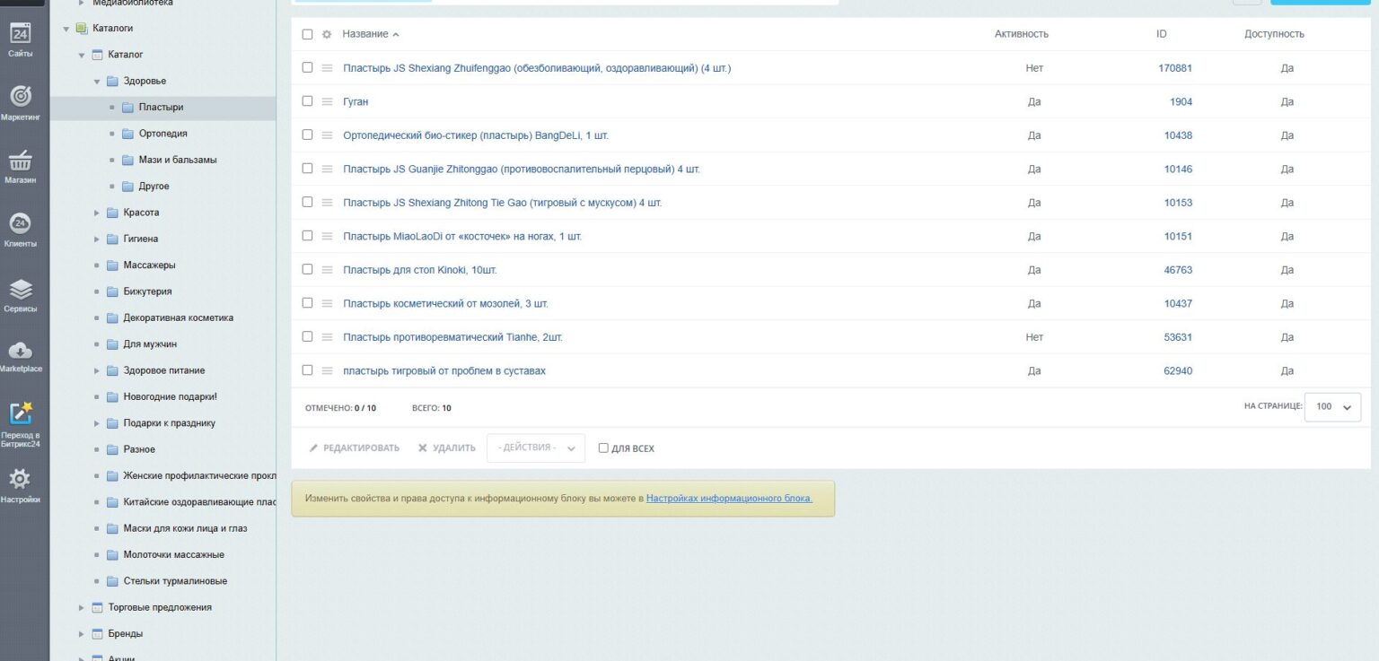Open the Клиенты section icon
The width and height of the screenshot is (1379, 661).
(x=20, y=223)
